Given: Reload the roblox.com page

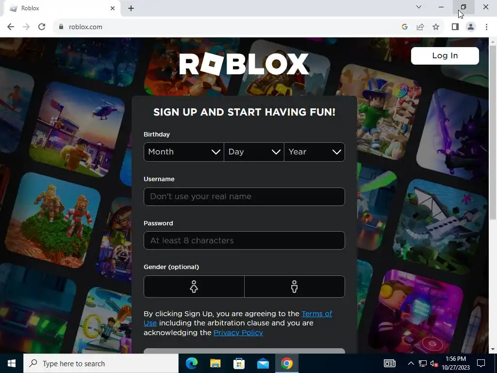Looking at the screenshot, I should coord(42,27).
